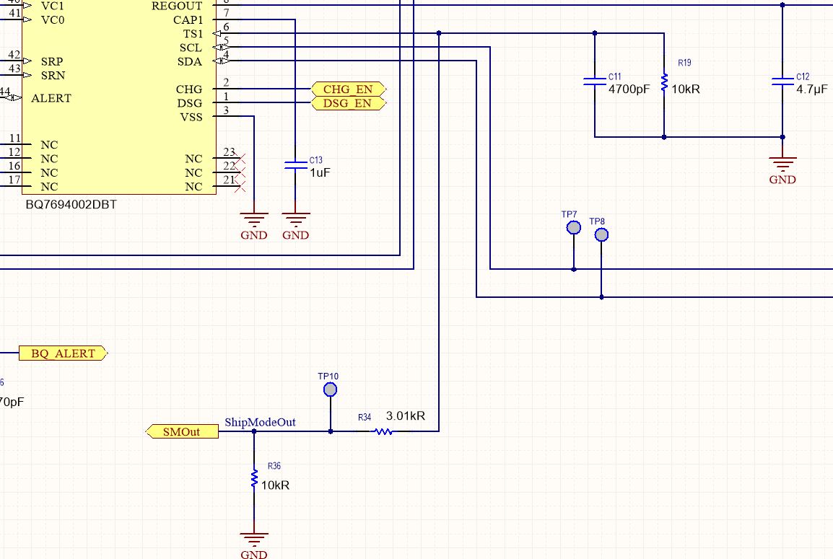Screen dimensions: 833x559
Task: Click the 1uF value text
Action: point(320,172)
